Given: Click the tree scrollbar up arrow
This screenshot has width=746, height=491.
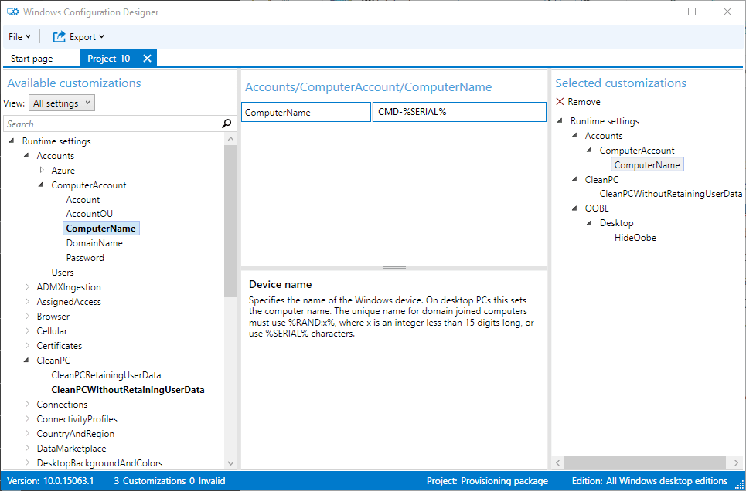Looking at the screenshot, I should pos(230,139).
